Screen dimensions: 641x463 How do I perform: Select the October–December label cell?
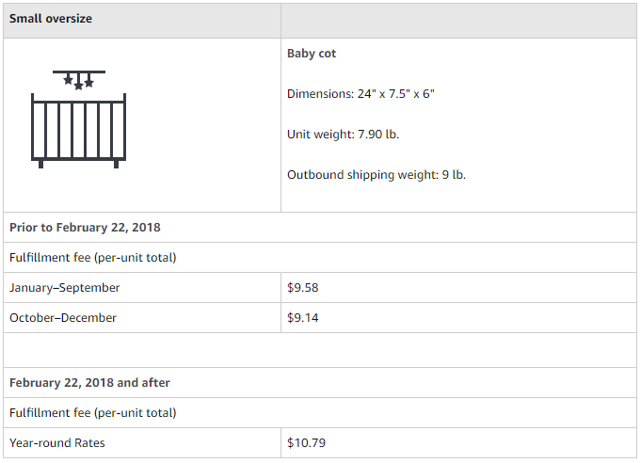pyautogui.click(x=142, y=318)
